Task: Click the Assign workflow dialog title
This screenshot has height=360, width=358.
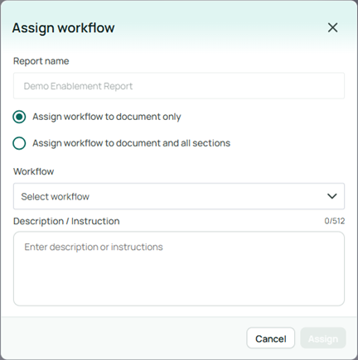Action: coord(63,28)
